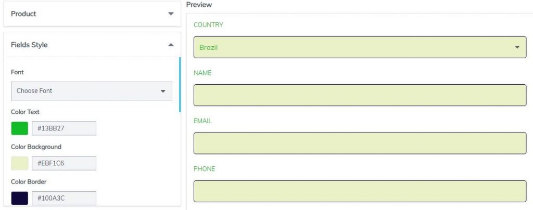Click the Country dropdown arrow icon

click(517, 47)
